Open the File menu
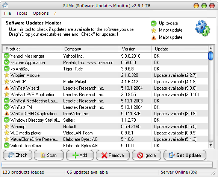This screenshot has height=177, width=218. click(8, 13)
